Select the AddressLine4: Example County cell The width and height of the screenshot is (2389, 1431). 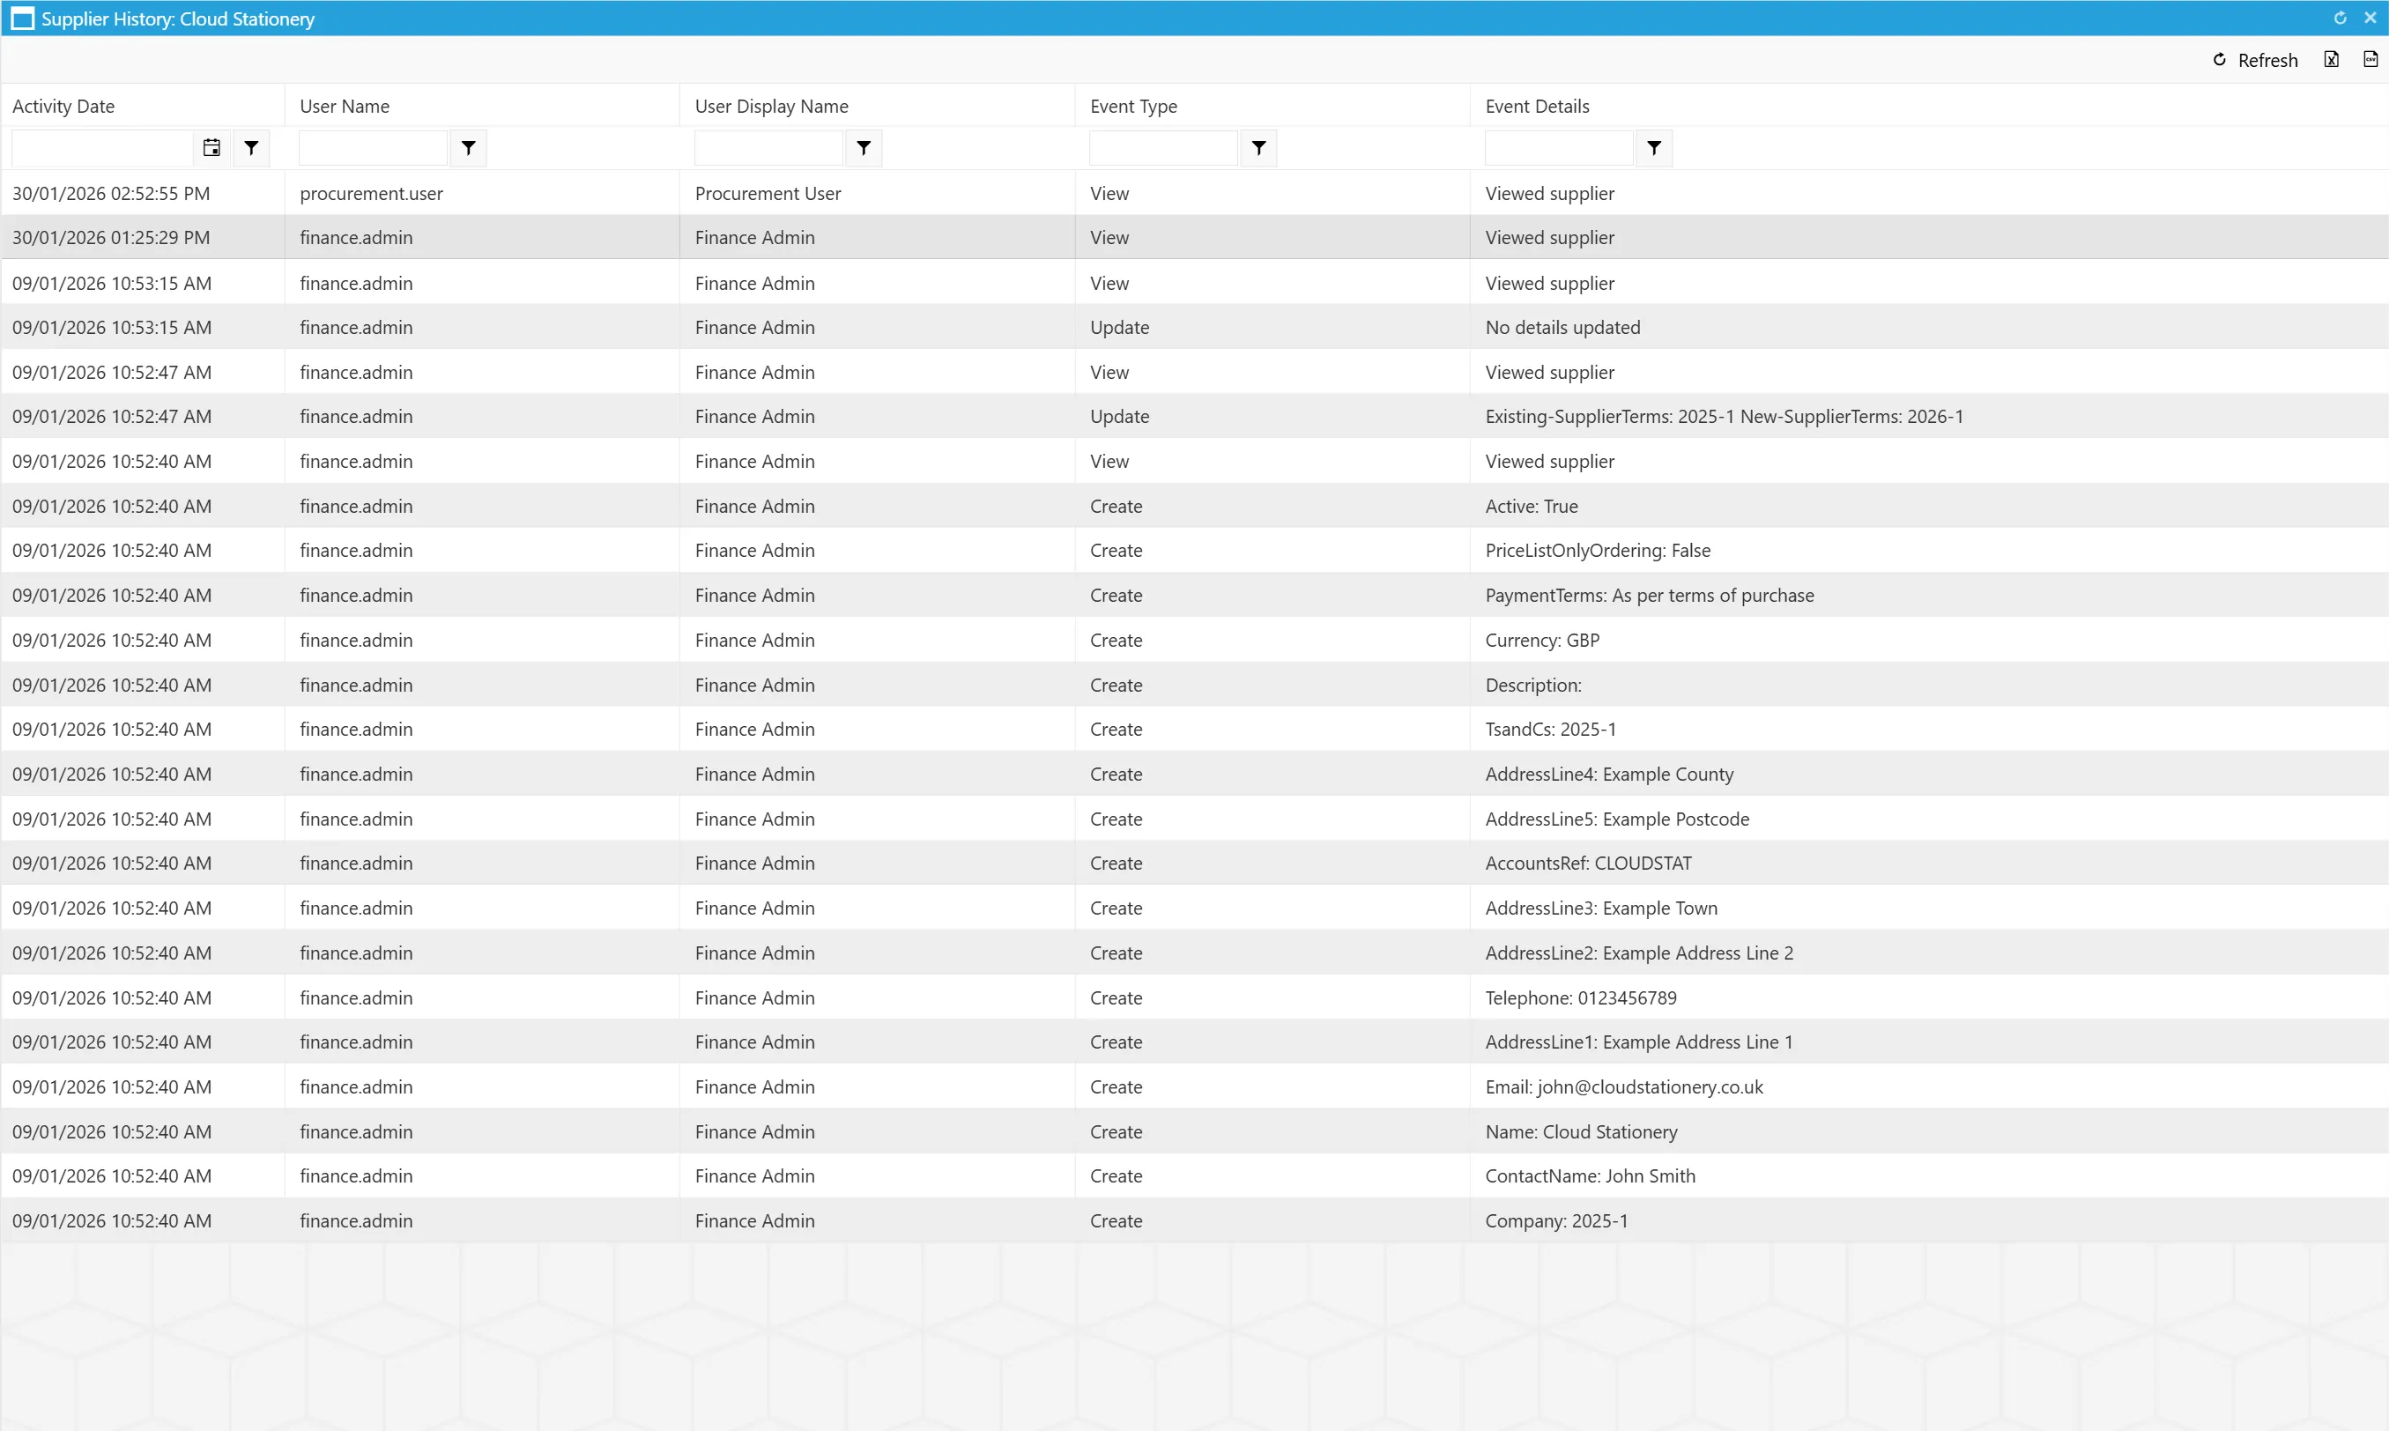point(1929,775)
